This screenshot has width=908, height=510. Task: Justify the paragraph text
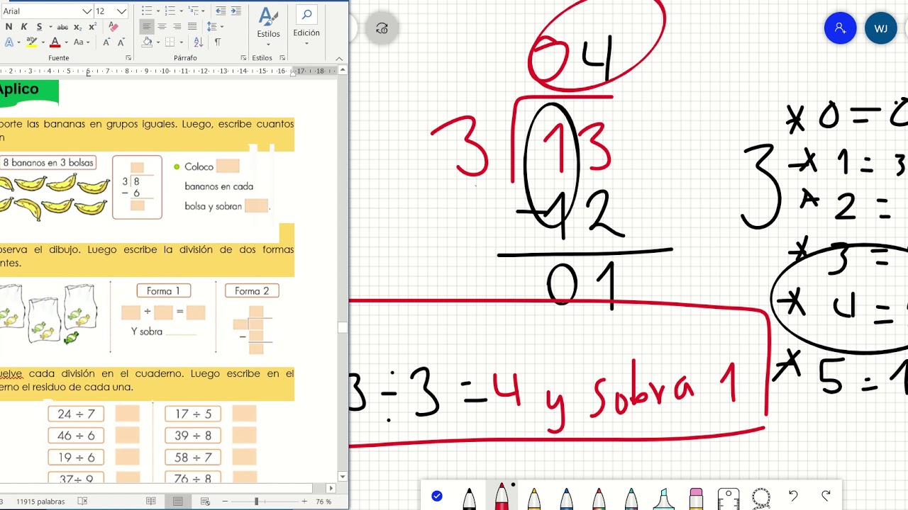tap(192, 27)
